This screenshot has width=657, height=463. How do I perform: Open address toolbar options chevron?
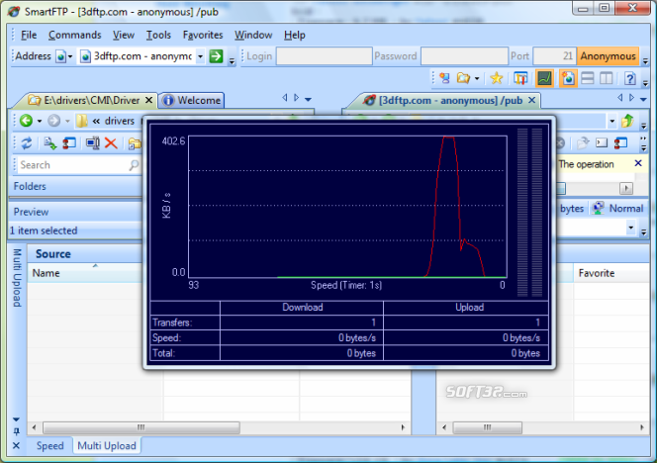[x=232, y=61]
